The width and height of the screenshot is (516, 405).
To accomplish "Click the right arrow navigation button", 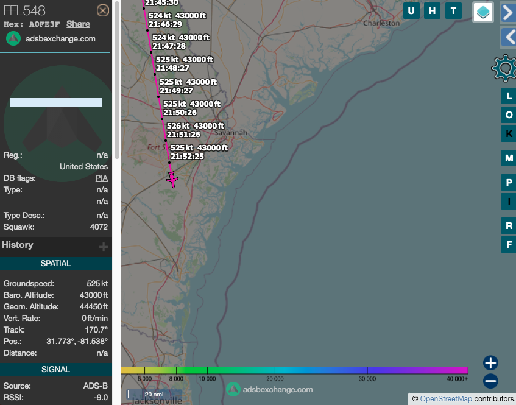I will 508,12.
